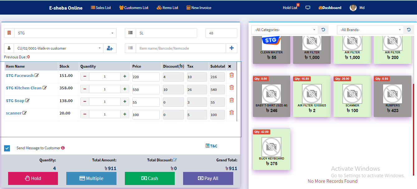Open the All Categories dropdown
The height and width of the screenshot is (189, 417).
point(285,30)
